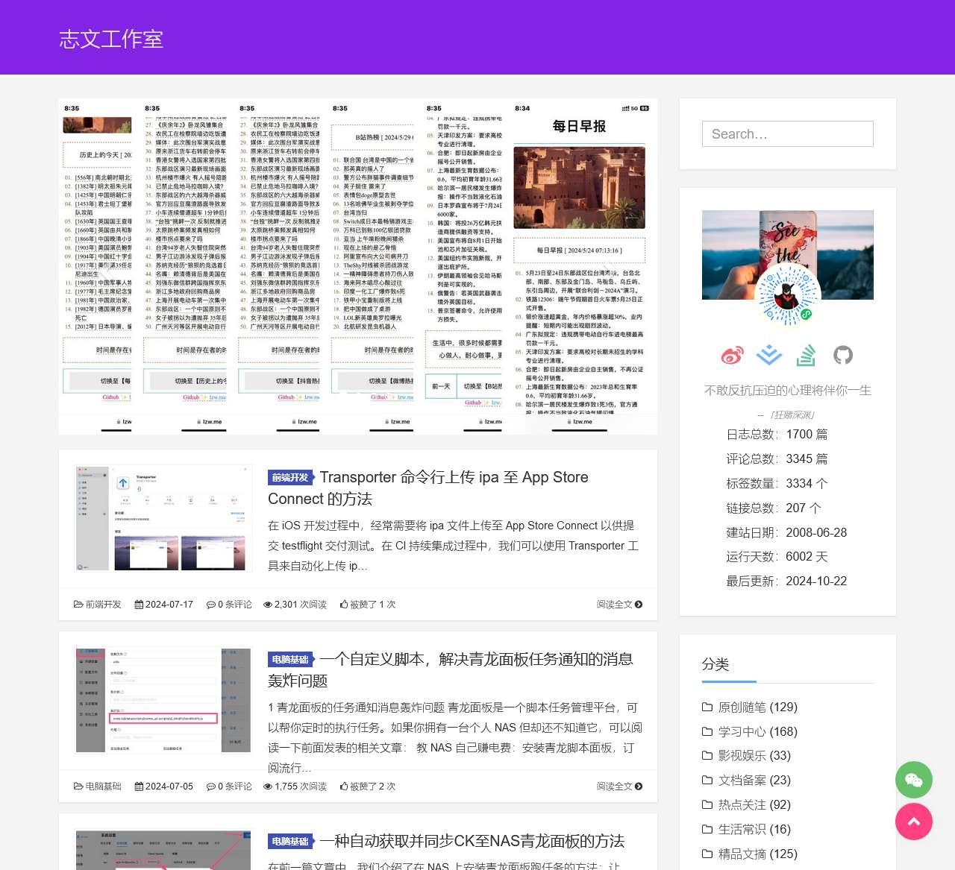Click the eye icon beside 1,755 次阅读
955x870 pixels.
tap(268, 787)
